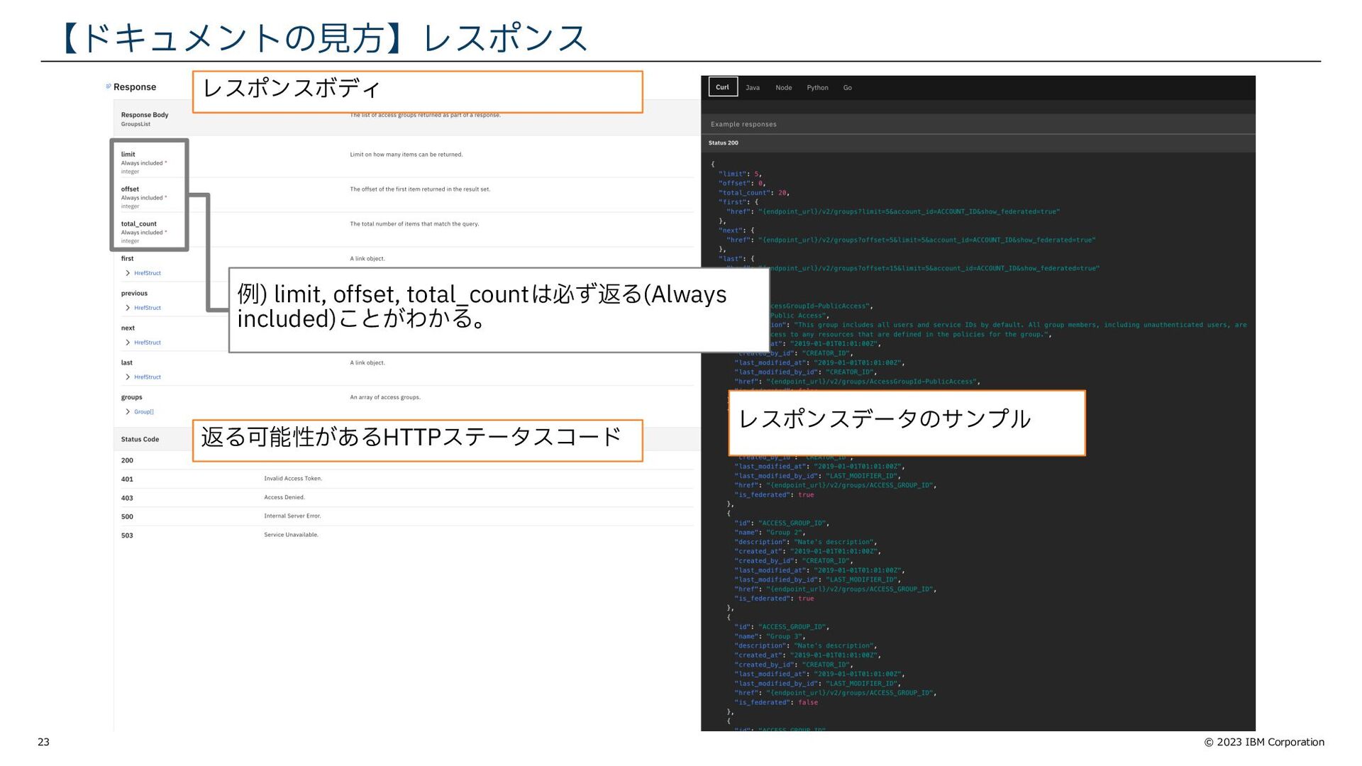Expand the HrefStruct chevron under next
1362x766 pixels.
point(128,343)
